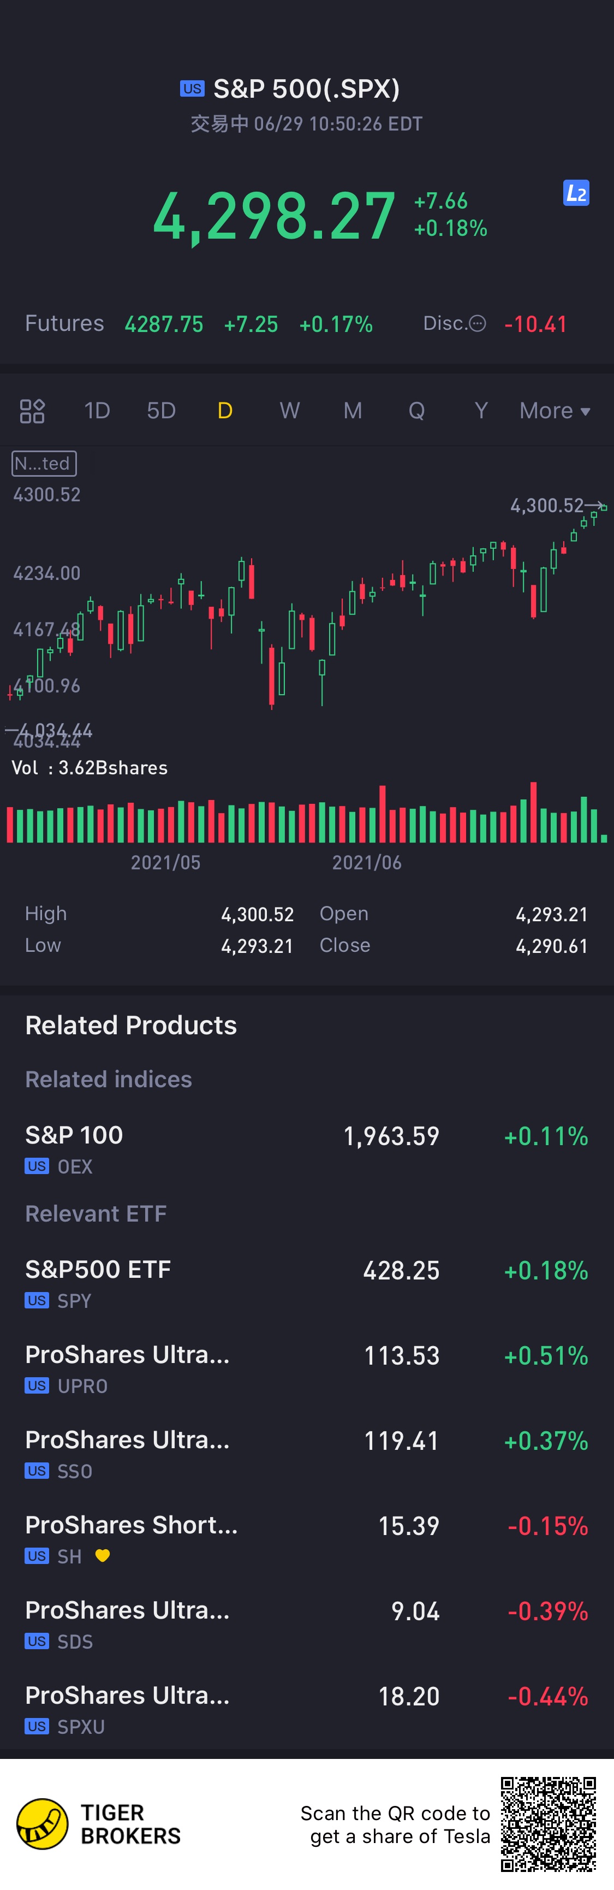Toggle the N...ted adjustment label on chart

[x=44, y=464]
